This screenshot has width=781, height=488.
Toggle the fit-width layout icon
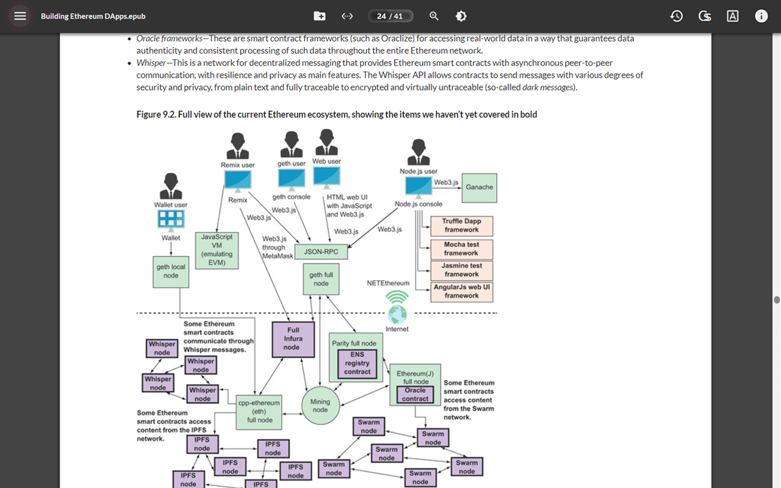pos(347,16)
